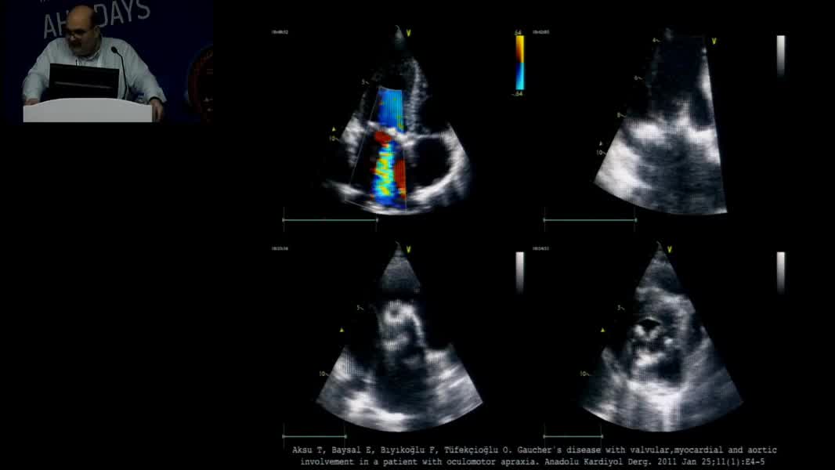Click the yellow V marker on color Doppler image
Screen dimensions: 835x470
409,33
